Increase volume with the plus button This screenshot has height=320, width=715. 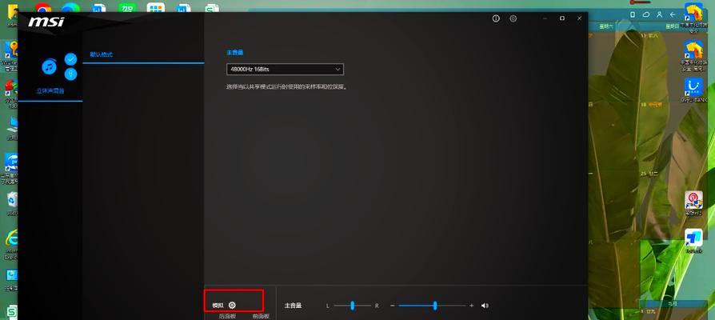(x=472, y=306)
